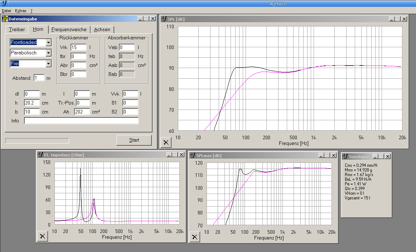The height and width of the screenshot is (252, 416).
Task: Switch to the Frequenzweiche tab
Action: point(69,29)
